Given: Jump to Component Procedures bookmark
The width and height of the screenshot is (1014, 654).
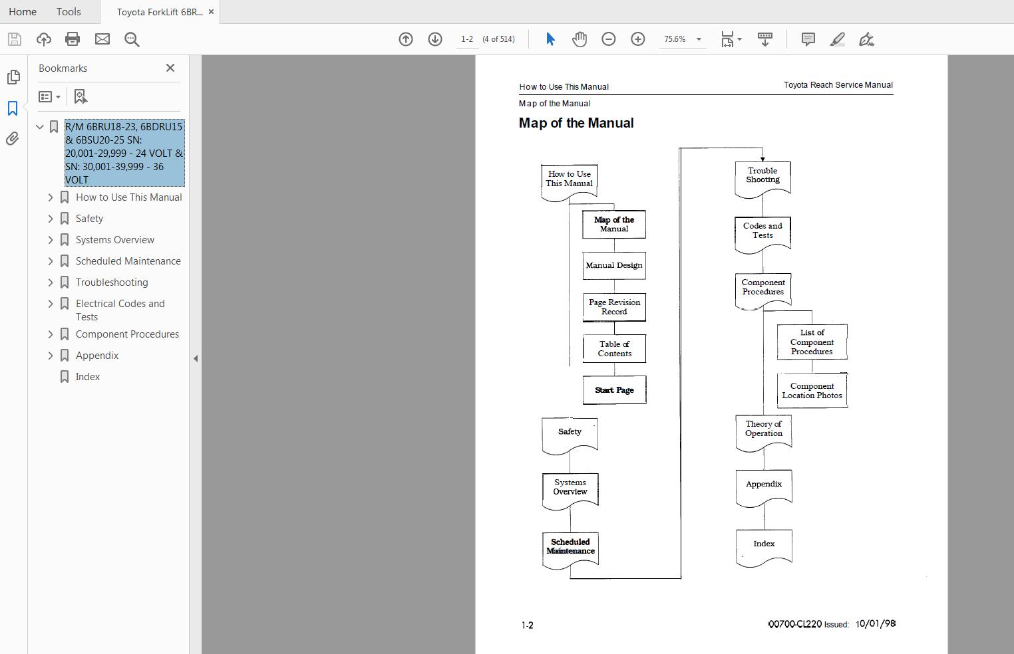Looking at the screenshot, I should click(127, 334).
